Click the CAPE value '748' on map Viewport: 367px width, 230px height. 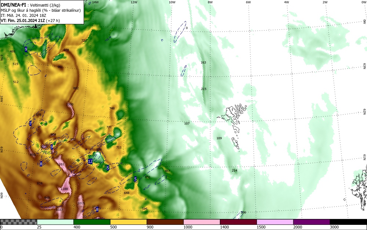pyautogui.click(x=112, y=108)
